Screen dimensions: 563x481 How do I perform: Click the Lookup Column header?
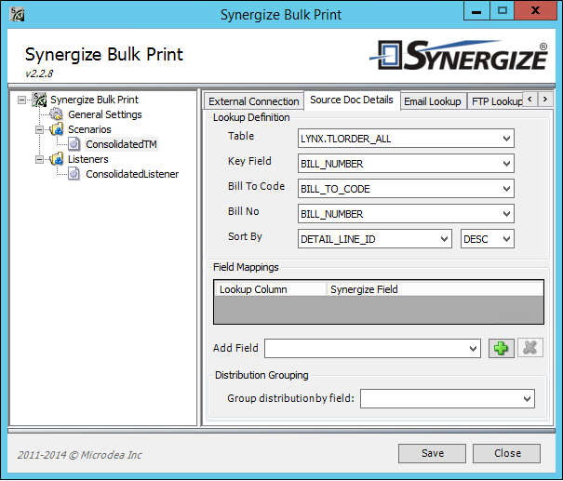point(271,289)
